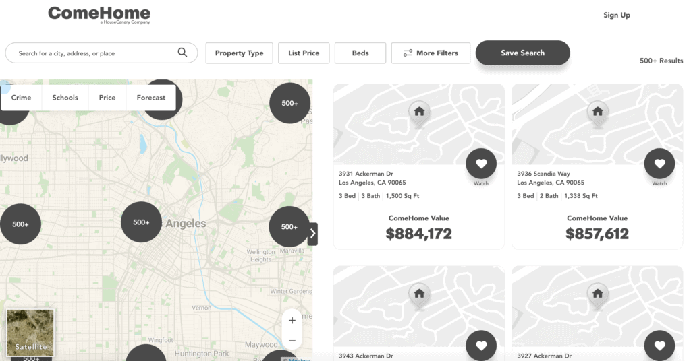Select the Price map layer tab
This screenshot has width=691, height=361.
click(107, 98)
